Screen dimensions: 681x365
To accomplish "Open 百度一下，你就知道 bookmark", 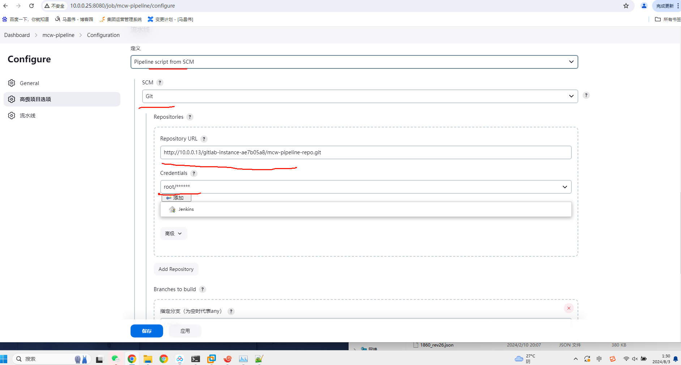I will (x=26, y=19).
